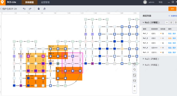This screenshot has width=177, height=96.
Task: Click 框选 in the Ku1...5 row
Action: pyautogui.click(x=170, y=53)
